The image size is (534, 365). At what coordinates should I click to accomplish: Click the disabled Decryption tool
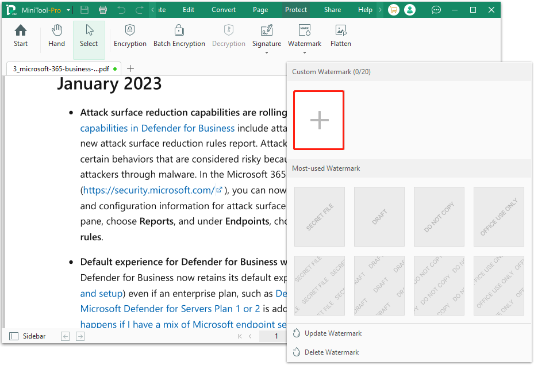pos(229,36)
